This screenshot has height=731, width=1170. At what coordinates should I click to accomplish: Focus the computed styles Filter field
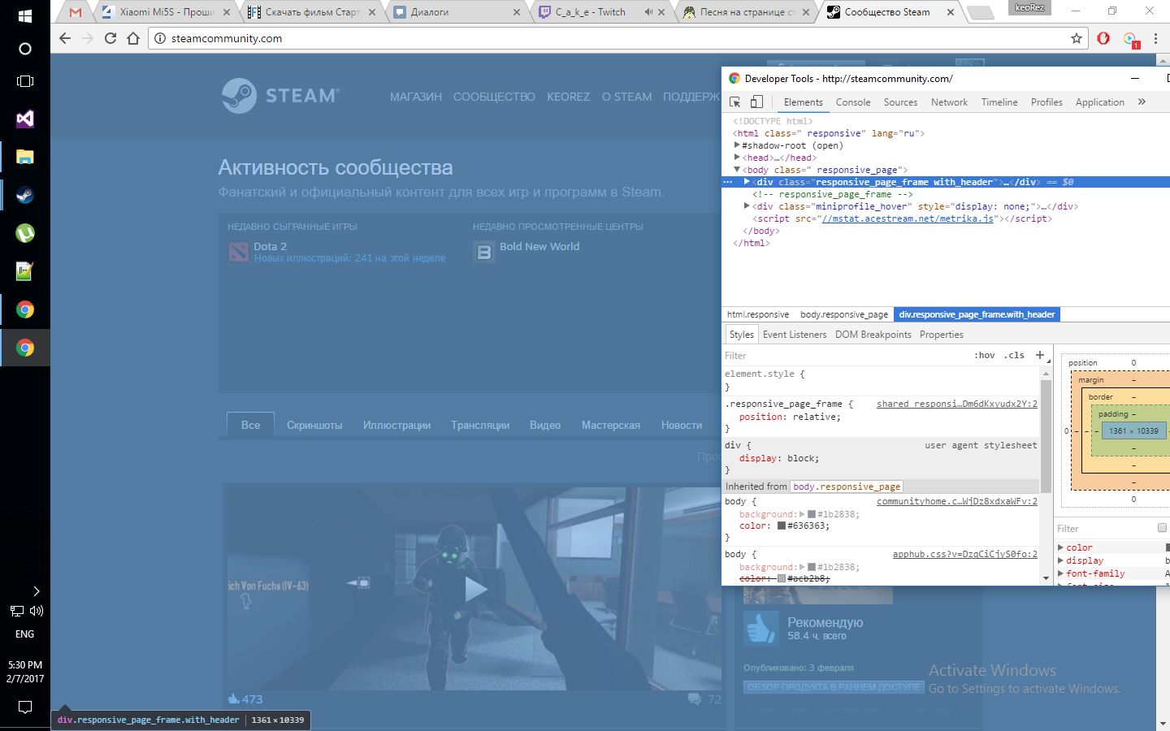click(x=1105, y=529)
